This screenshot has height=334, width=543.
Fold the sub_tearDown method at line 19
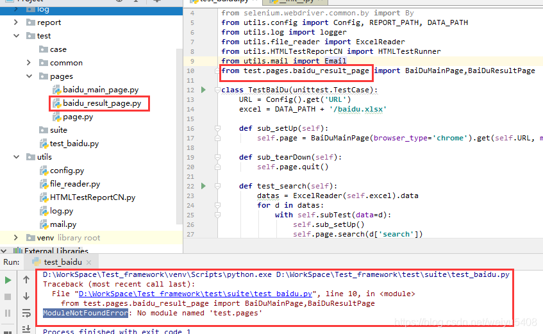pos(217,157)
